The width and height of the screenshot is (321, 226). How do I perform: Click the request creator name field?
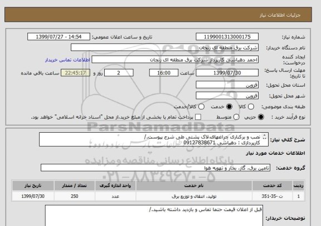coord(175,60)
